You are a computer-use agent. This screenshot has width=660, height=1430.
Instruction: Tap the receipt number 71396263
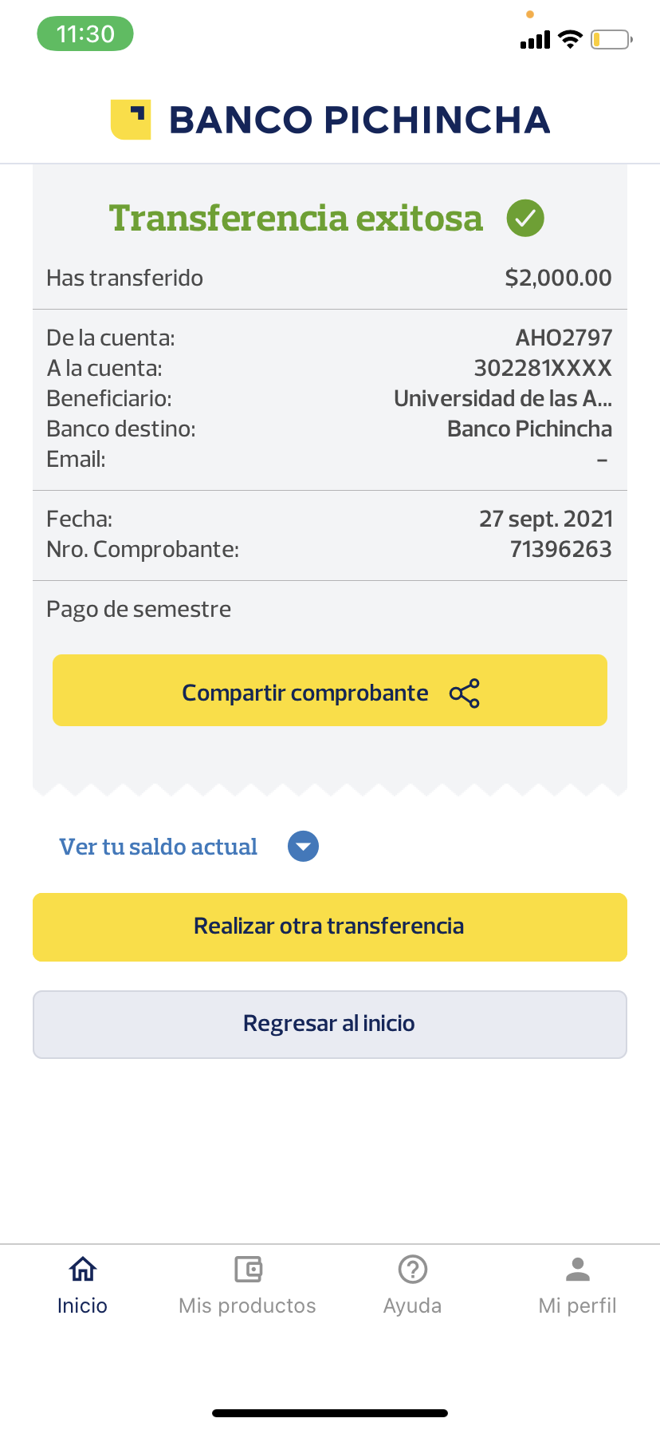[x=561, y=549]
